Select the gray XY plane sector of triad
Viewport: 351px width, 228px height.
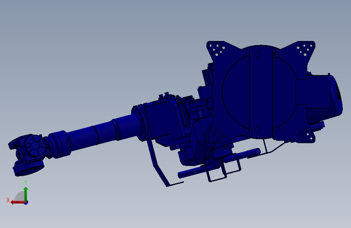[x=20, y=196]
